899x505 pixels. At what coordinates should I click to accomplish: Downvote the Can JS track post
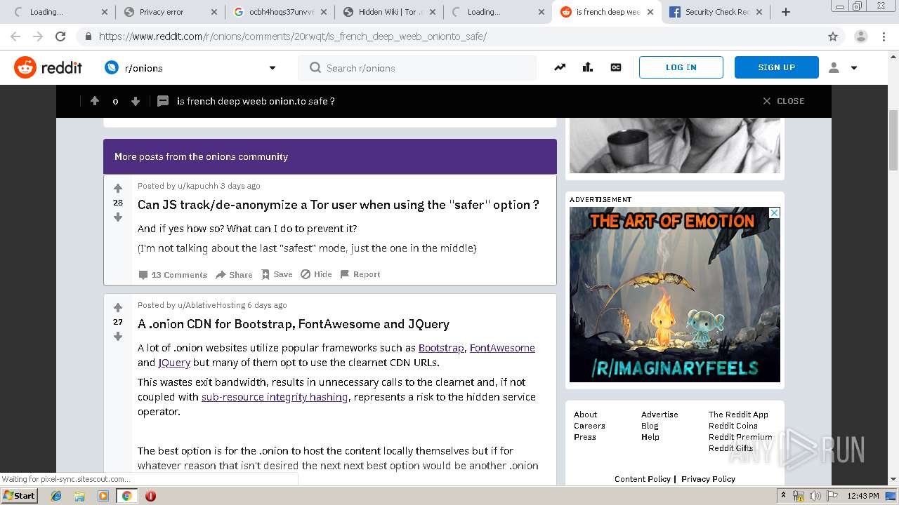tap(118, 217)
